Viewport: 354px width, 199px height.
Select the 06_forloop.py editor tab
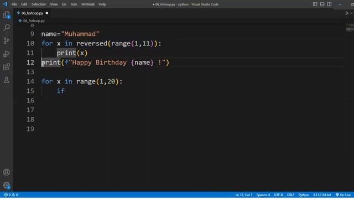click(32, 13)
